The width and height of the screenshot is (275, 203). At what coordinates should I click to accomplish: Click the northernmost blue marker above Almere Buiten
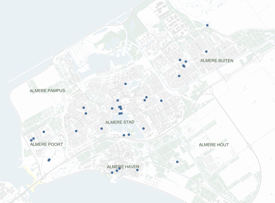[207, 25]
